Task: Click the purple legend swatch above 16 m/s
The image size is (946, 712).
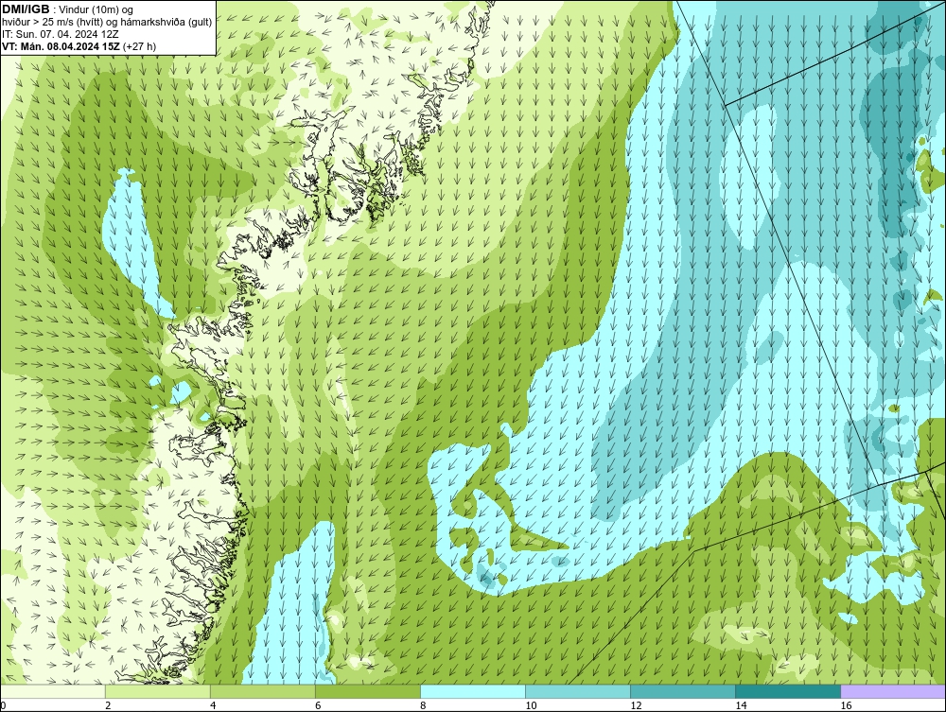Action: pos(893,691)
